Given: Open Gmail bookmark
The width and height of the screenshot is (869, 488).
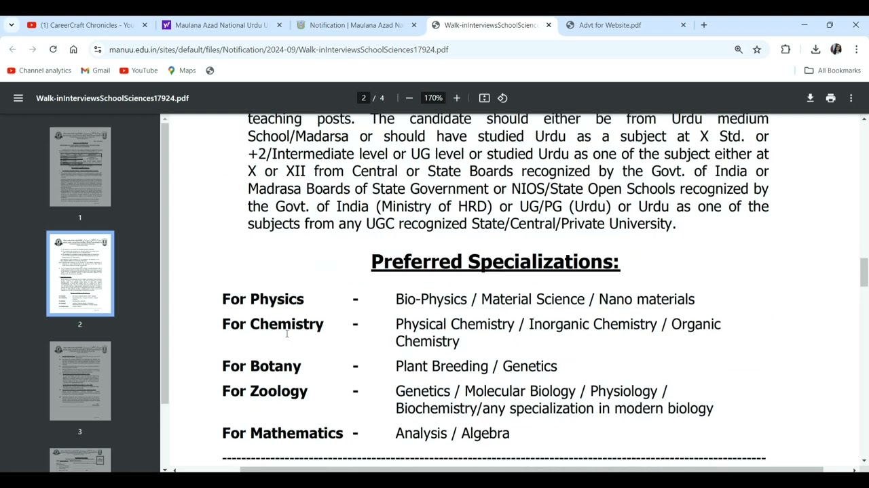Looking at the screenshot, I should pos(95,70).
